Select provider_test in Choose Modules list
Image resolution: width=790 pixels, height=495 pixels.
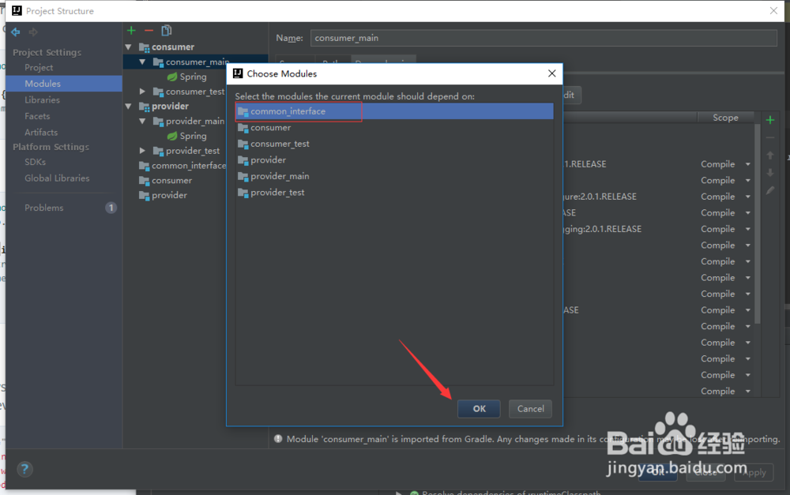(x=394, y=193)
